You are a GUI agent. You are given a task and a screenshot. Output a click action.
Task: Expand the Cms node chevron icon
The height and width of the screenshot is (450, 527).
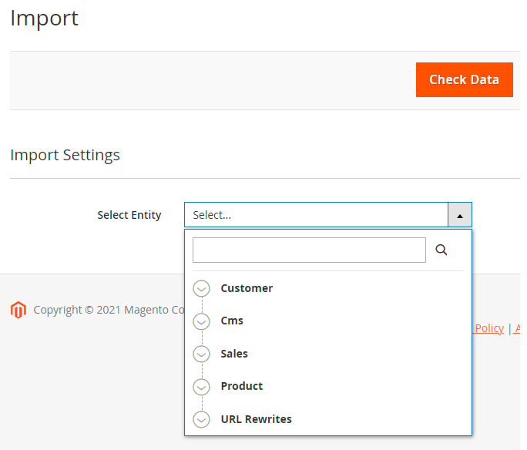click(x=201, y=321)
